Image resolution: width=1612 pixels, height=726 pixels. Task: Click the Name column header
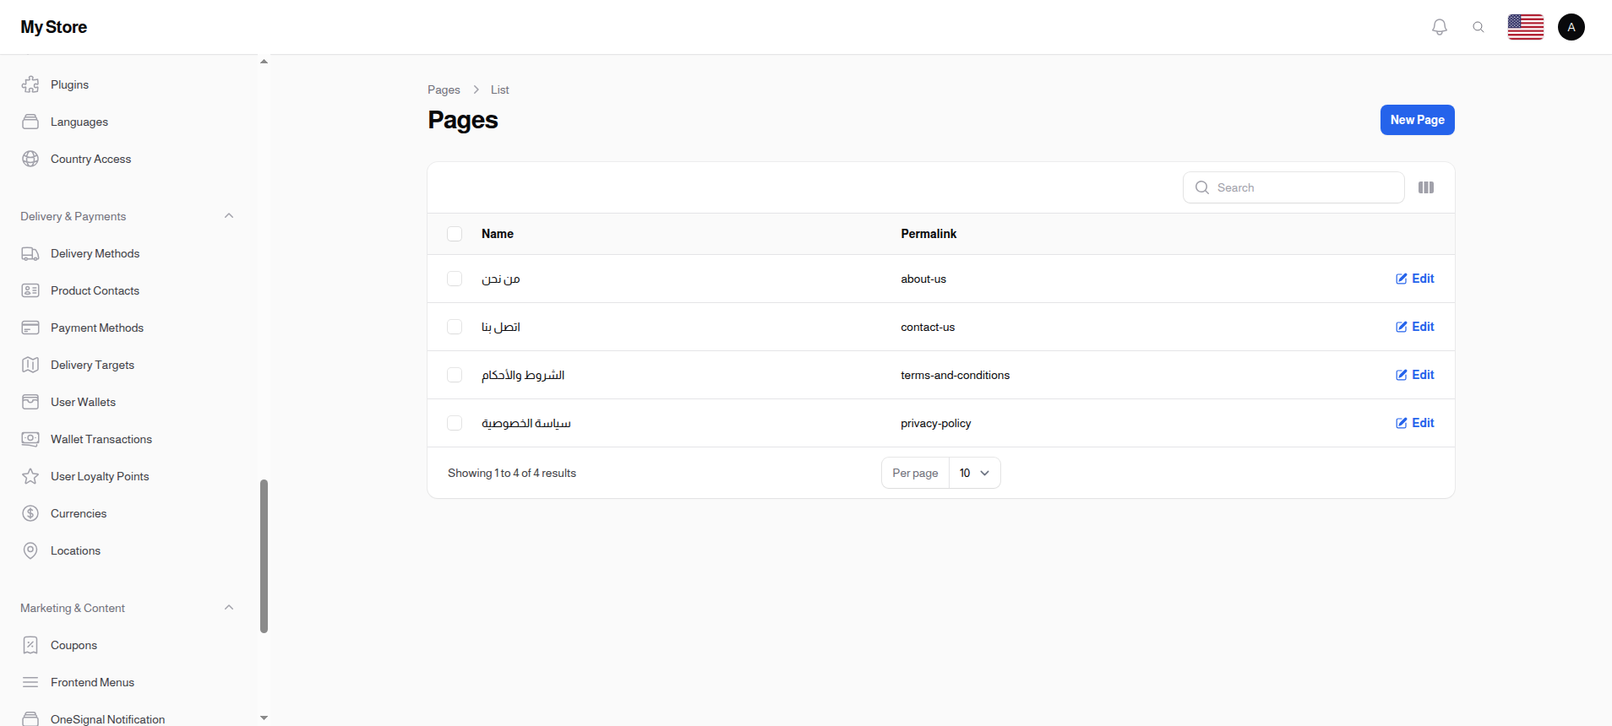pos(498,234)
